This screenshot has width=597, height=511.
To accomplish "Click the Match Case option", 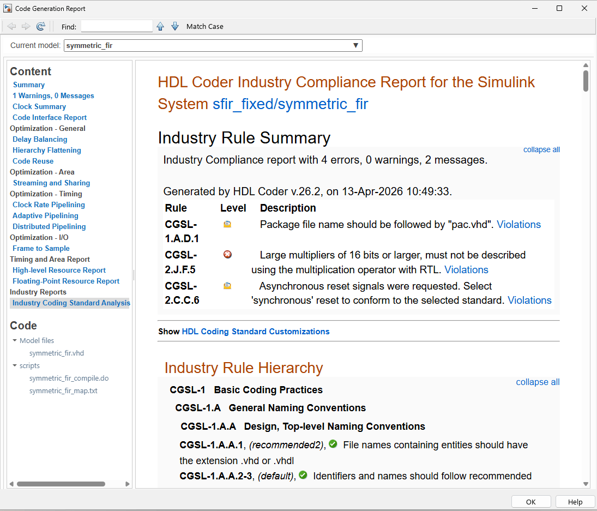I will coord(204,26).
